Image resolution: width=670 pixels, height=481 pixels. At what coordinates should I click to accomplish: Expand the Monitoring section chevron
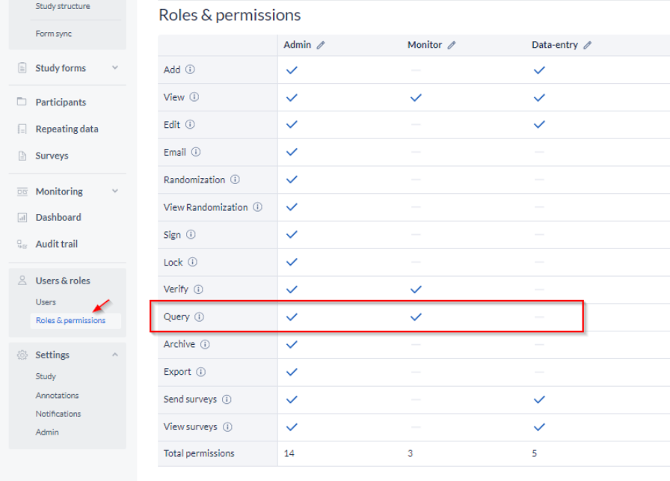[x=115, y=191]
